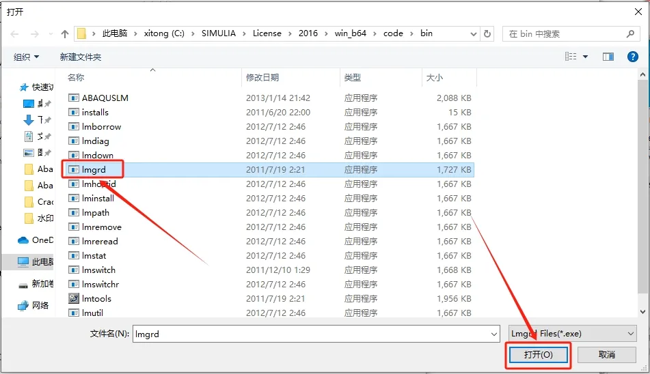Open OneDrive in the sidebar

point(36,240)
